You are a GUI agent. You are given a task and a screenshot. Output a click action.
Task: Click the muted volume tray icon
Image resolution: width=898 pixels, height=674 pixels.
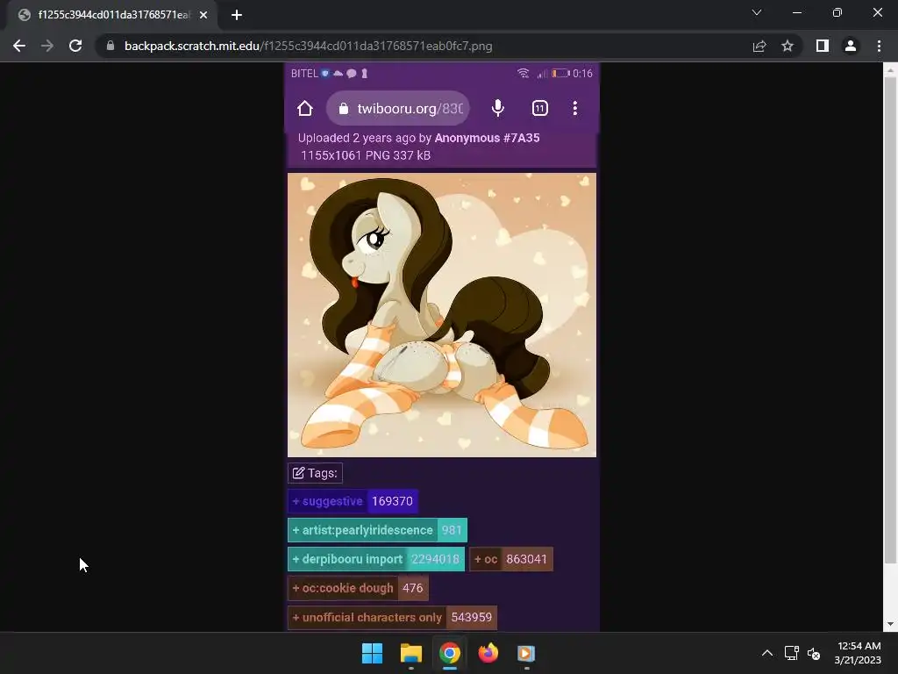(814, 653)
